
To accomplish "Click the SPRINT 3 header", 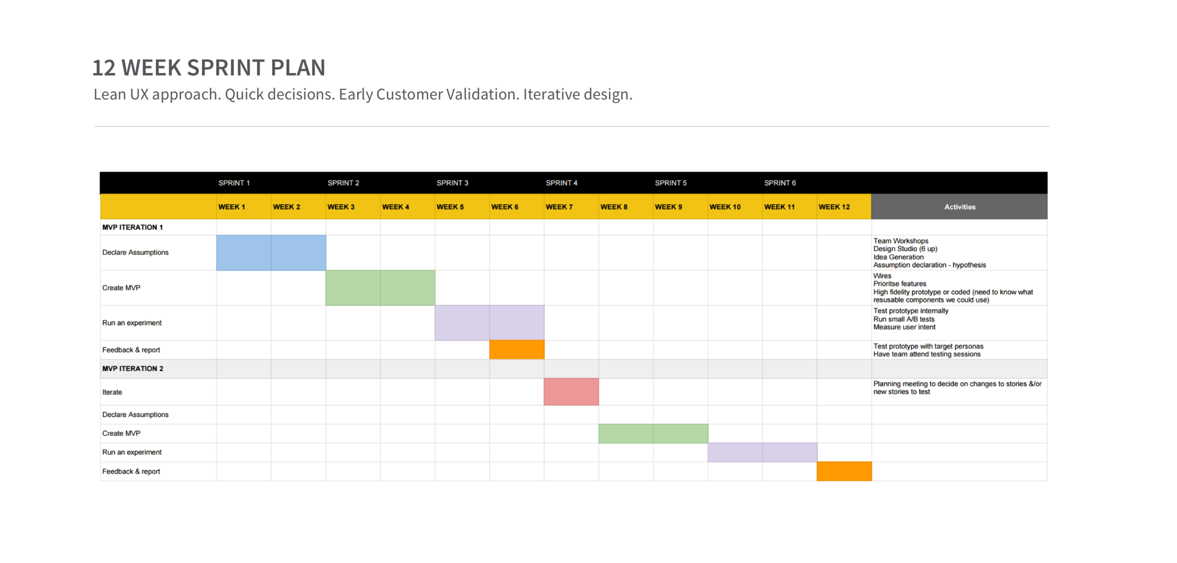I will pyautogui.click(x=452, y=183).
